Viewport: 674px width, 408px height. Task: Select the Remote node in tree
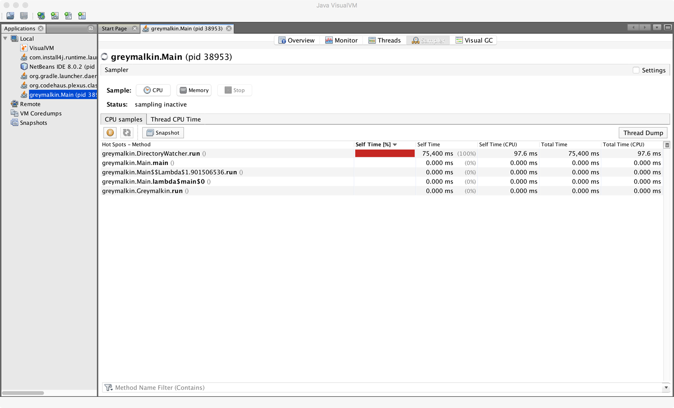[x=30, y=104]
